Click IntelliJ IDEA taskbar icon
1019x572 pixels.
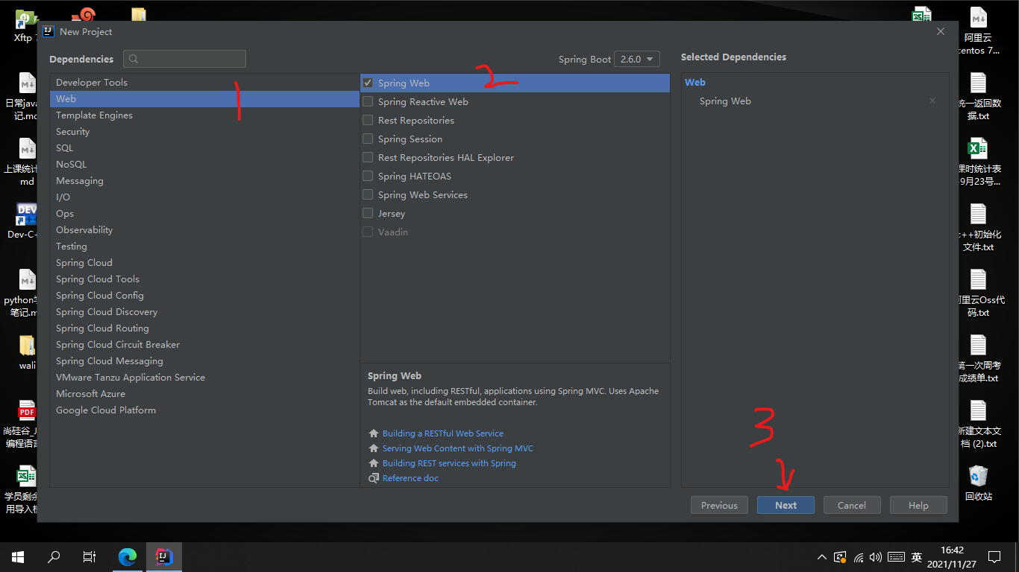coord(164,557)
